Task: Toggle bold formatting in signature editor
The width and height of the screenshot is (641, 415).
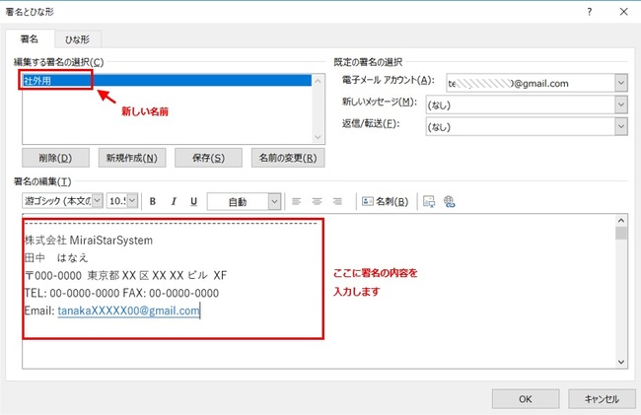Action: pyautogui.click(x=153, y=201)
